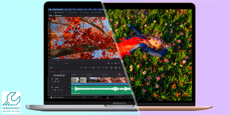Open the Mark menu
Screen dimensions: 230x115
90,9
